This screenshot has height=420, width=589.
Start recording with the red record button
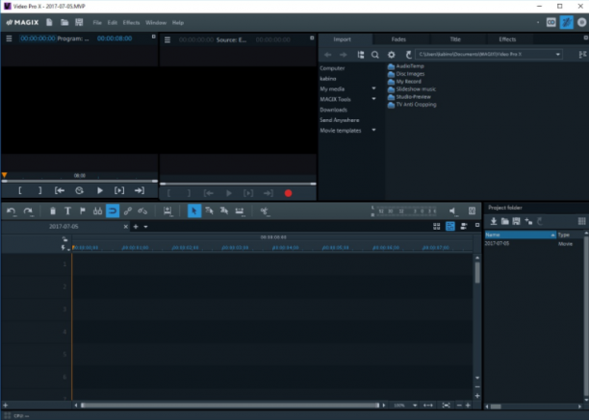click(288, 193)
